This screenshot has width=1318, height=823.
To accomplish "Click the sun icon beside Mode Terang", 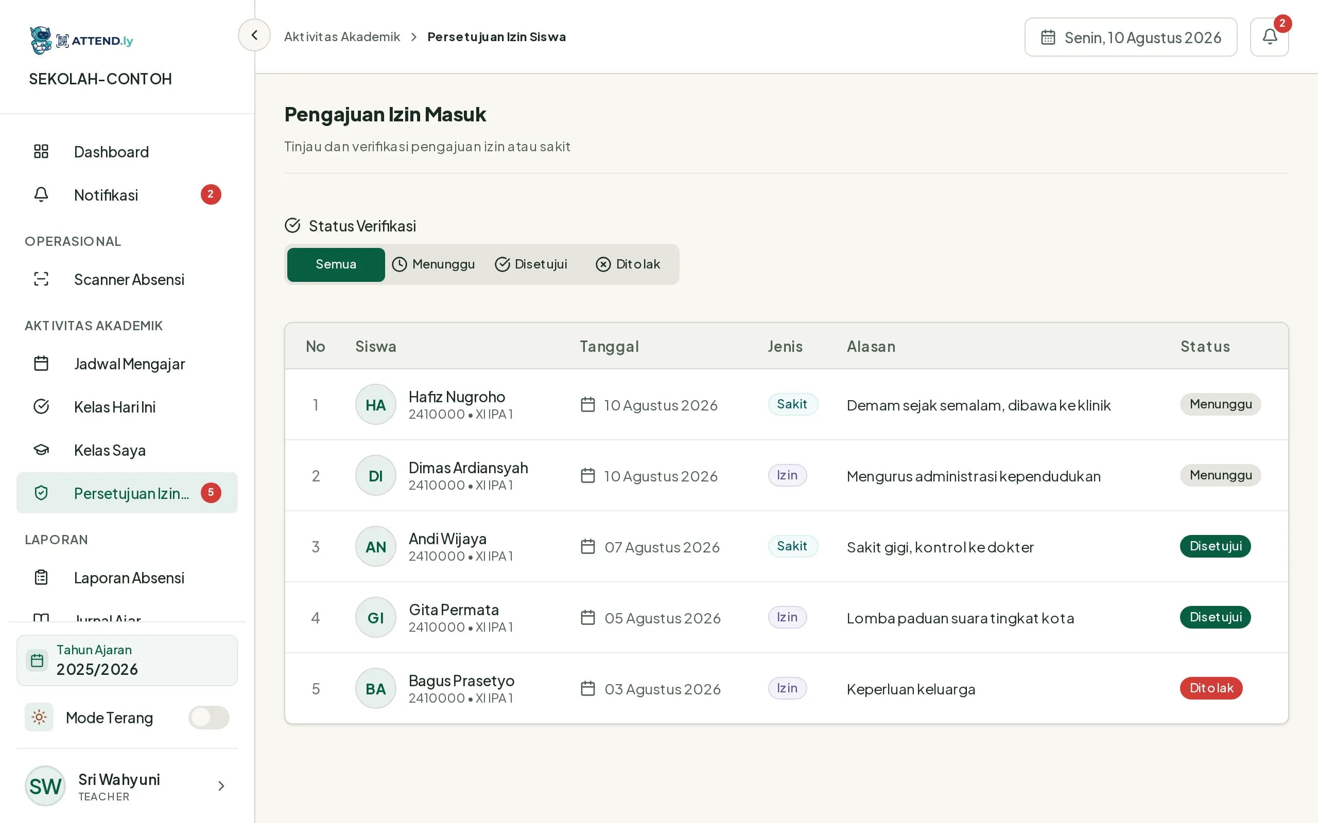I will pos(39,717).
